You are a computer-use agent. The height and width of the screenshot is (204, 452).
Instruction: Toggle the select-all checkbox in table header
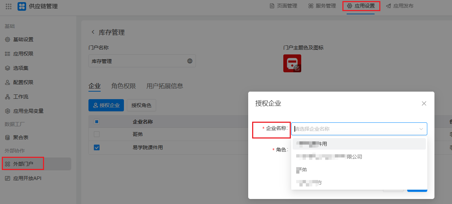click(x=96, y=122)
